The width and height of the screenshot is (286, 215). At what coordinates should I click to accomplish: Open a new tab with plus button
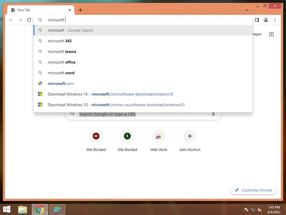coord(80,10)
